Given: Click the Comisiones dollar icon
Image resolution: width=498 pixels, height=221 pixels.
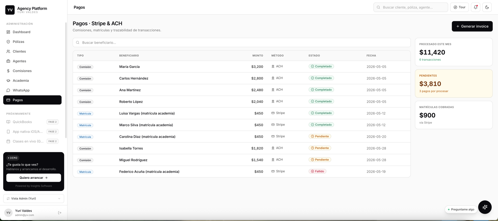Looking at the screenshot, I should [8, 71].
